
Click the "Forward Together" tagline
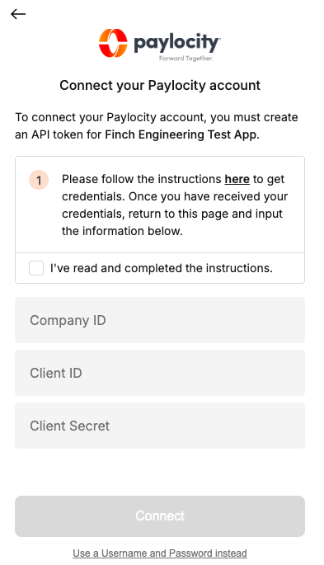(186, 59)
